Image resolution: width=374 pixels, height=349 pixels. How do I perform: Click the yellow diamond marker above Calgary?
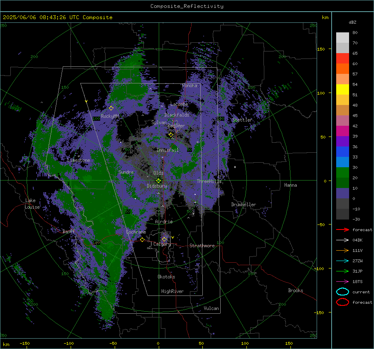(164, 239)
